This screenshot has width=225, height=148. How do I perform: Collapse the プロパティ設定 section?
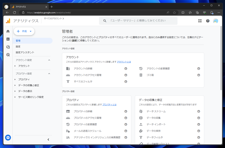point(49,74)
